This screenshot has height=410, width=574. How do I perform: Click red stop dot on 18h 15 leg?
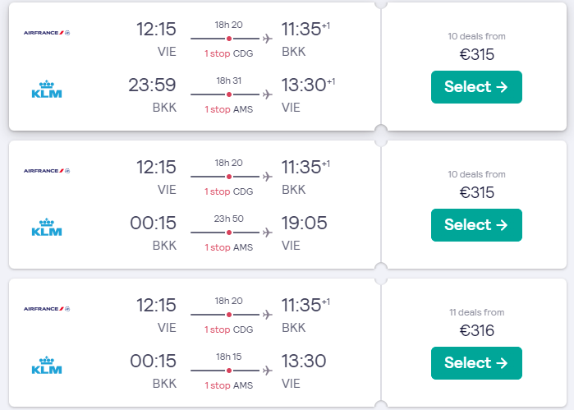click(x=229, y=371)
